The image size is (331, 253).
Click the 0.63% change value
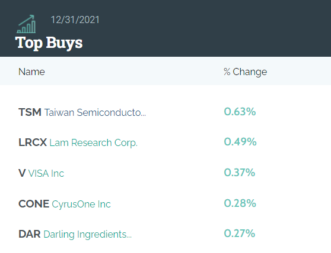tap(240, 112)
